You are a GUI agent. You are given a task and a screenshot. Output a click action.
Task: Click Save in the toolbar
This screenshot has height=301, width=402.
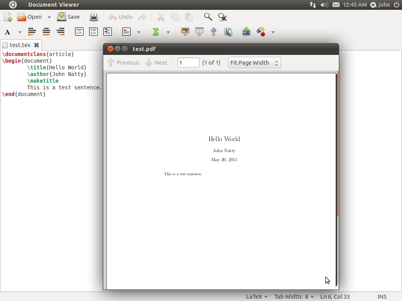pos(68,17)
